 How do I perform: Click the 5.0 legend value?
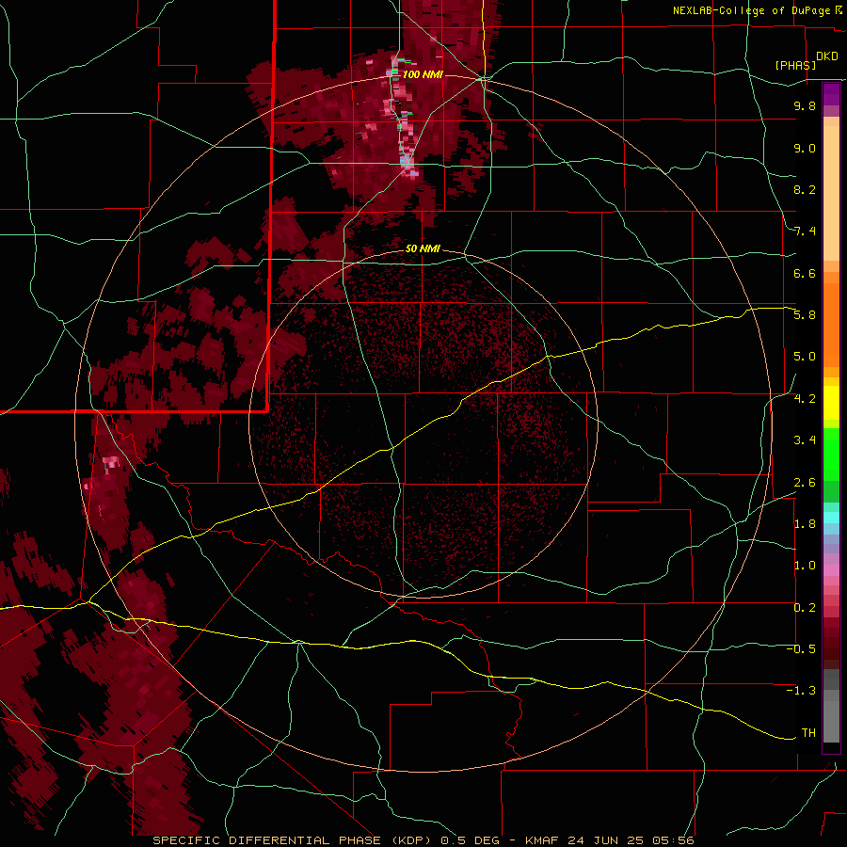(805, 357)
